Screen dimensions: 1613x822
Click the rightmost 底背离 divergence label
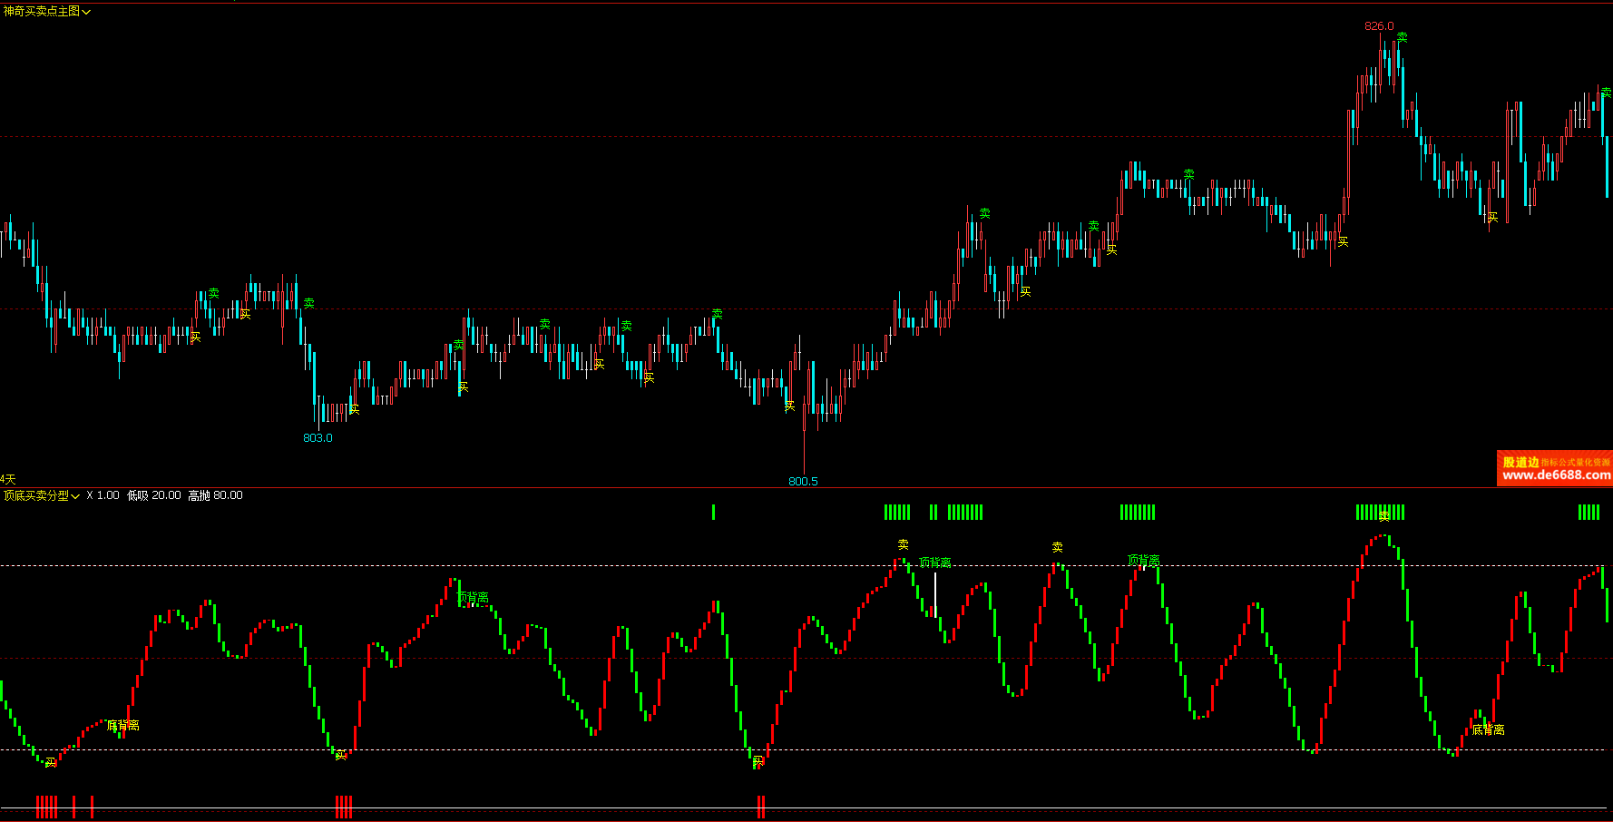[1488, 729]
